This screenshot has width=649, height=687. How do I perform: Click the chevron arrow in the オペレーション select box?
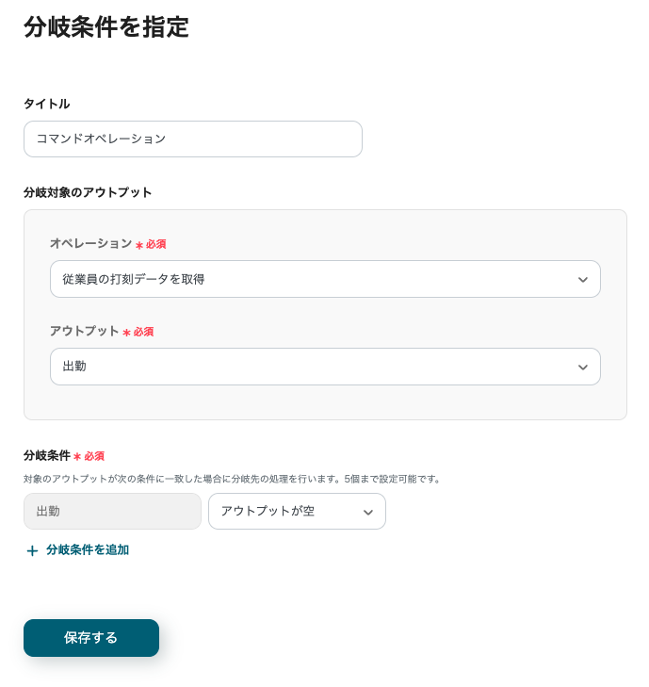[582, 280]
